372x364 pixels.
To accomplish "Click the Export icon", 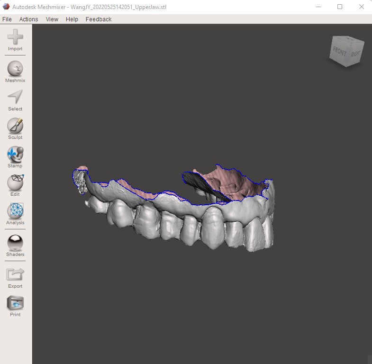I will coord(15,275).
